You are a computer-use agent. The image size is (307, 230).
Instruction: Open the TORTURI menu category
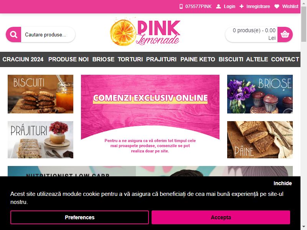pos(130,59)
